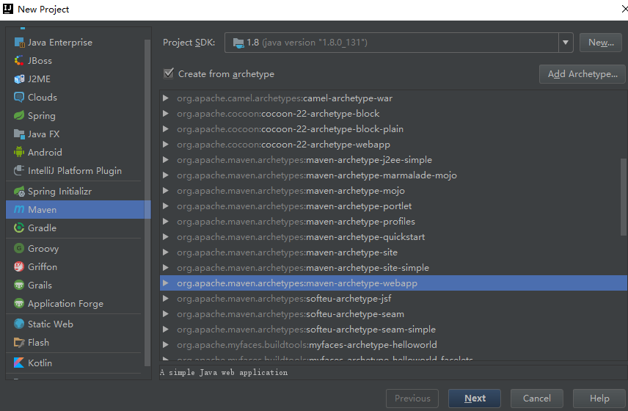Expand maven-archetype-webapp node
The height and width of the screenshot is (411, 628).
coord(165,283)
